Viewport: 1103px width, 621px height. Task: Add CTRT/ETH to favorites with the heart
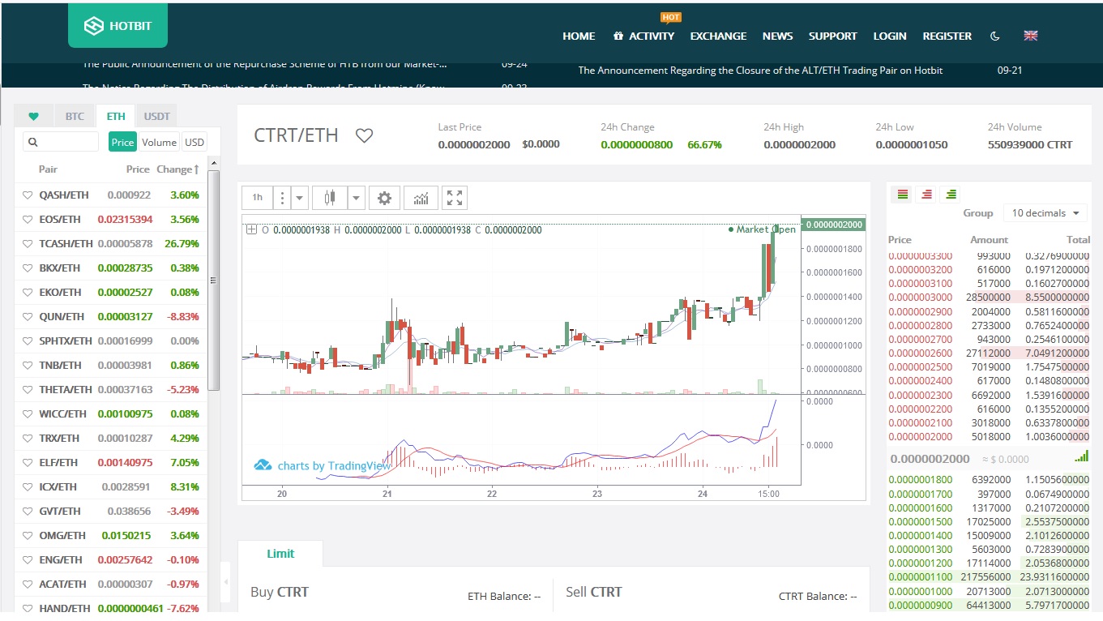pos(365,135)
